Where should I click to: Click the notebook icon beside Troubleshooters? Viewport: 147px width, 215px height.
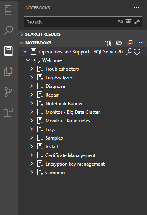coord(40,69)
